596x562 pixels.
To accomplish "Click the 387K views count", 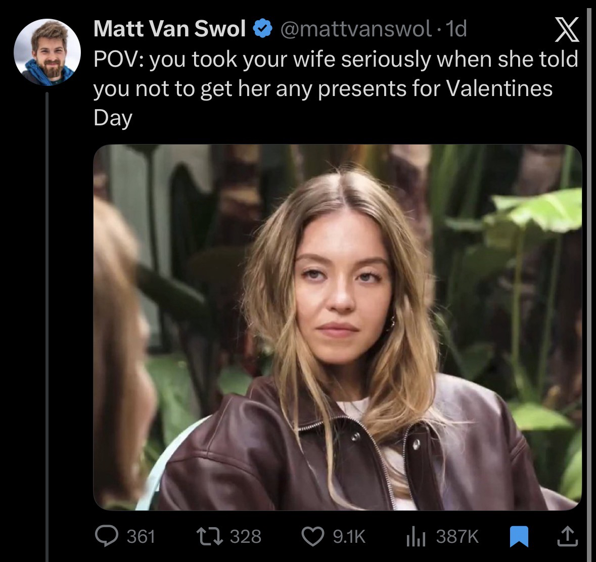I will [x=457, y=536].
